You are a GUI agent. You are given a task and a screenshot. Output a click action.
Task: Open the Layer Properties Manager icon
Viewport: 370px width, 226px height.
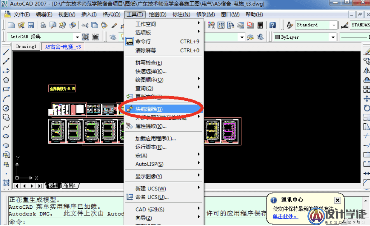[x=113, y=37]
